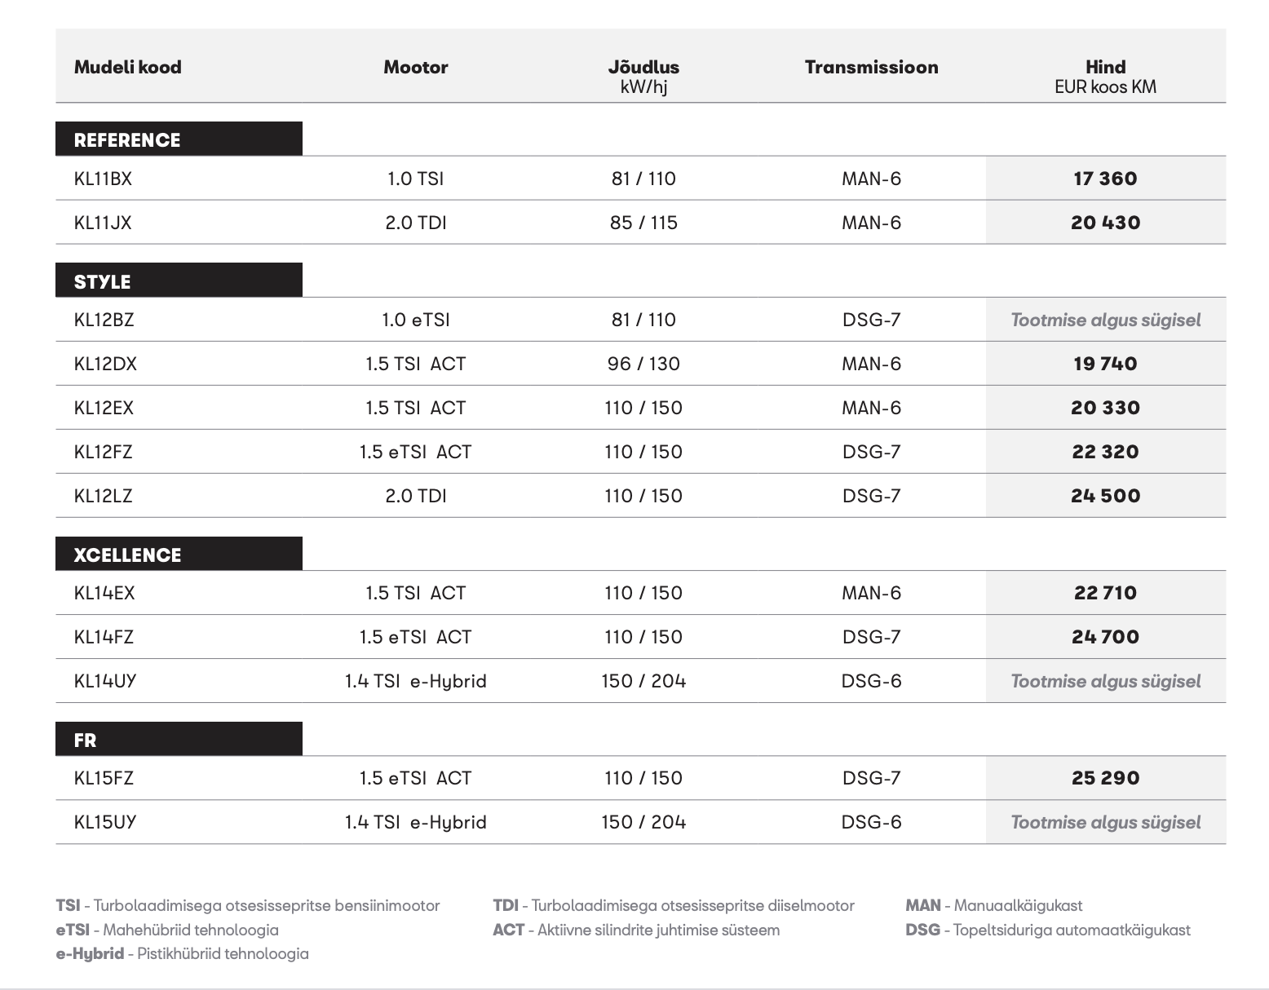Image resolution: width=1269 pixels, height=990 pixels.
Task: Select price 17 360
Action: tap(1105, 179)
